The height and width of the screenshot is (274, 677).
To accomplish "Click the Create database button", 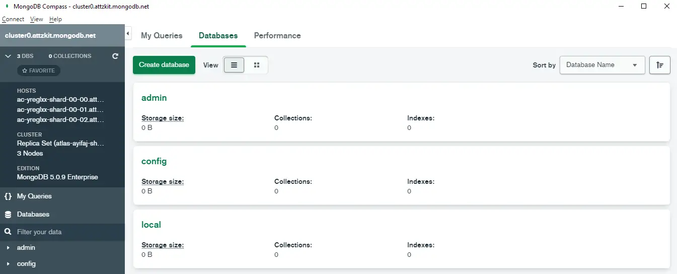I will pos(164,65).
